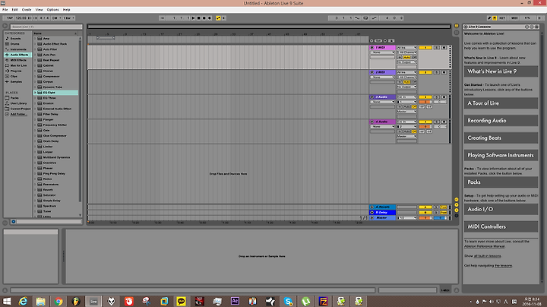Arm track 4 Audio for recording
Image resolution: width=547 pixels, height=307 pixels.
pyautogui.click(x=444, y=122)
